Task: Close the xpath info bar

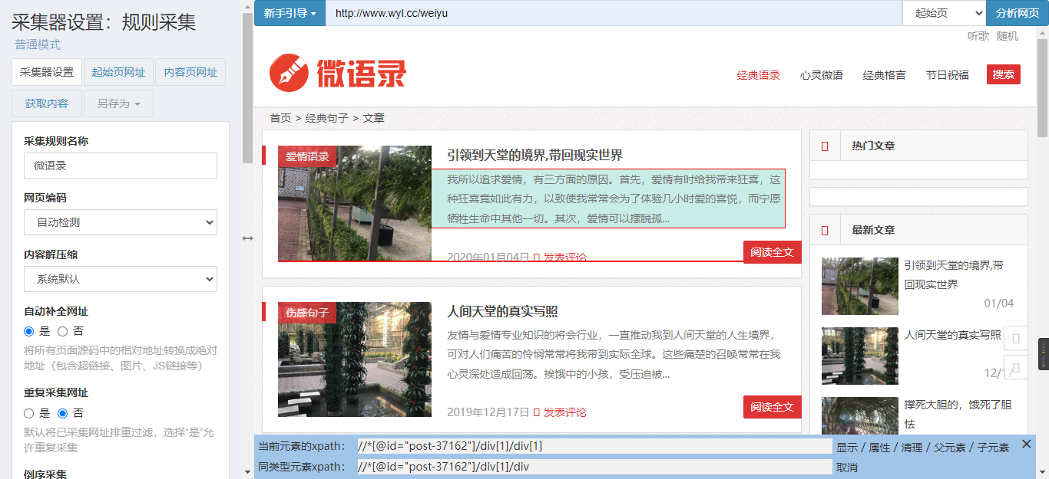Action: (x=1027, y=445)
